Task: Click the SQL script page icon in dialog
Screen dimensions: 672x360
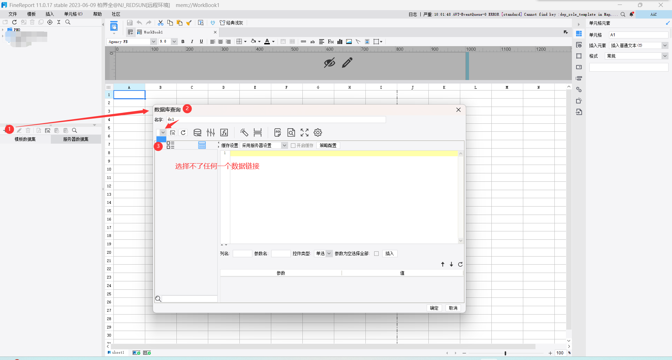Action: pos(278,132)
